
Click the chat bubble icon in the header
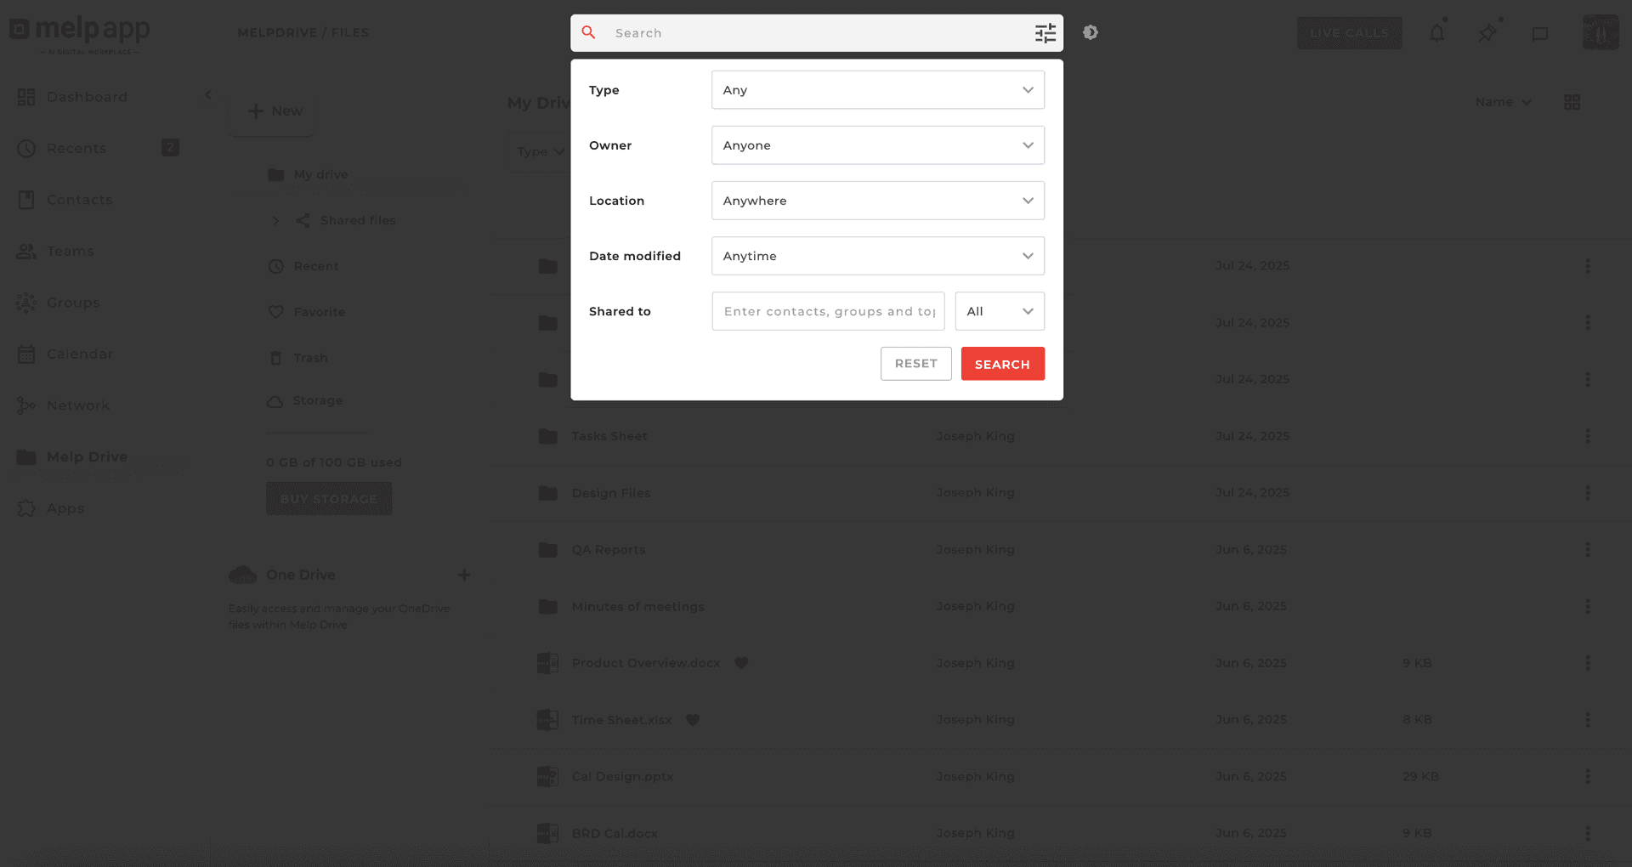(1538, 33)
